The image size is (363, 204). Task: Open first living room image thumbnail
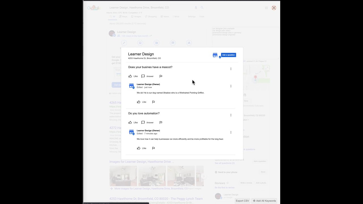[123, 176]
